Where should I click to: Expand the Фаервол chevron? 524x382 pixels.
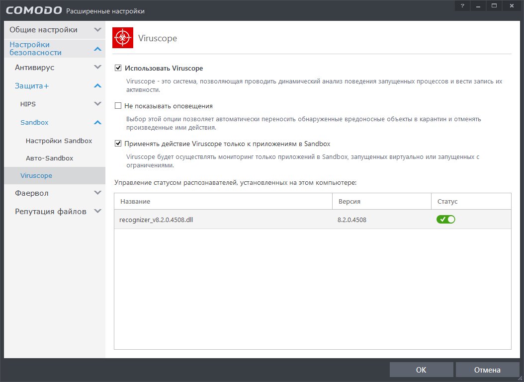tap(97, 193)
